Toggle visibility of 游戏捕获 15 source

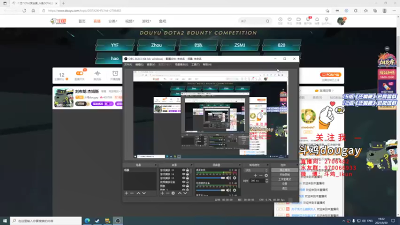(183, 170)
